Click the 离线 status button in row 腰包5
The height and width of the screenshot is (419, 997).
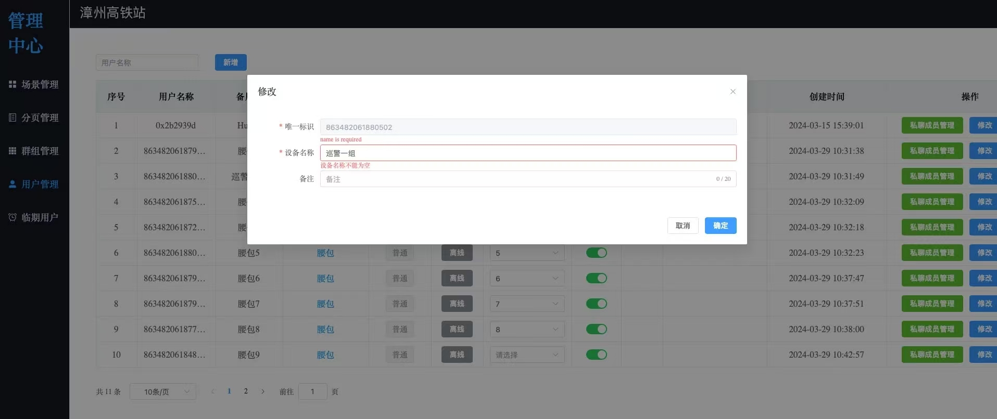[457, 253]
